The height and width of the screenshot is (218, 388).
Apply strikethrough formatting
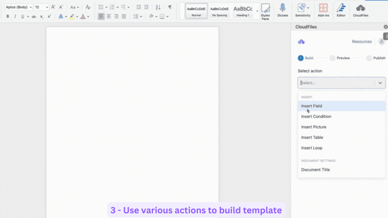[34, 17]
